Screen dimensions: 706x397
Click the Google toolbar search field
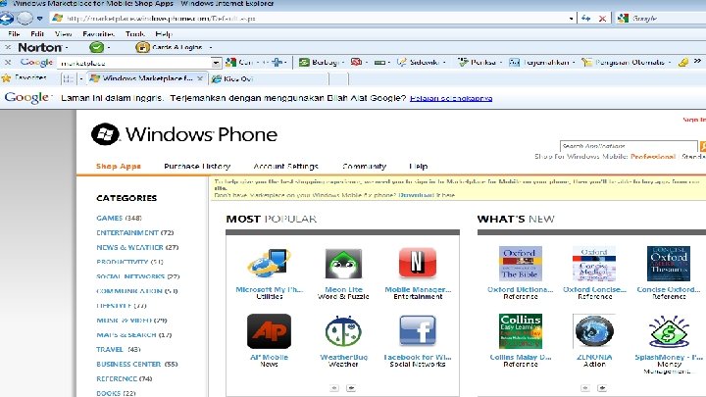click(x=134, y=63)
